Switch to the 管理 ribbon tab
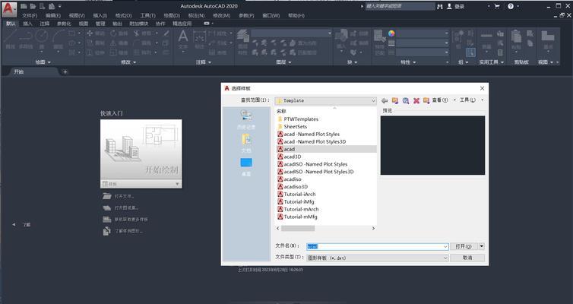The width and height of the screenshot is (573, 304). pyautogui.click(x=100, y=24)
